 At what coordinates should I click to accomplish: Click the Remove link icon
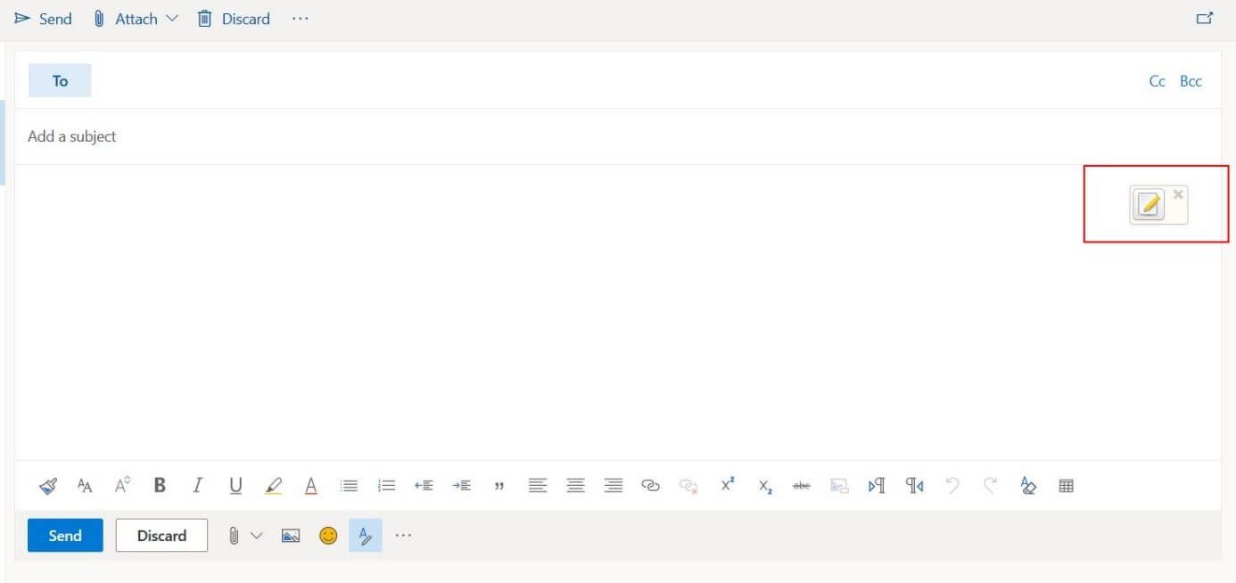pyautogui.click(x=688, y=486)
